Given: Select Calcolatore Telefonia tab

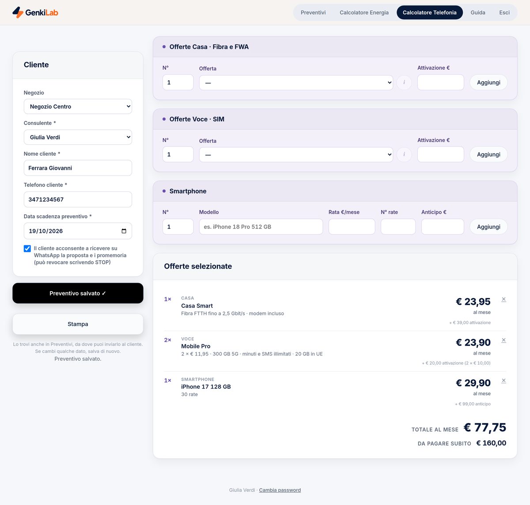Looking at the screenshot, I should coord(430,12).
